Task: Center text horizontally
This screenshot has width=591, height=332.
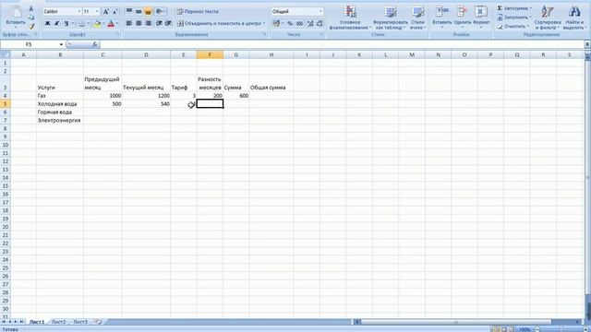Action: (x=139, y=23)
